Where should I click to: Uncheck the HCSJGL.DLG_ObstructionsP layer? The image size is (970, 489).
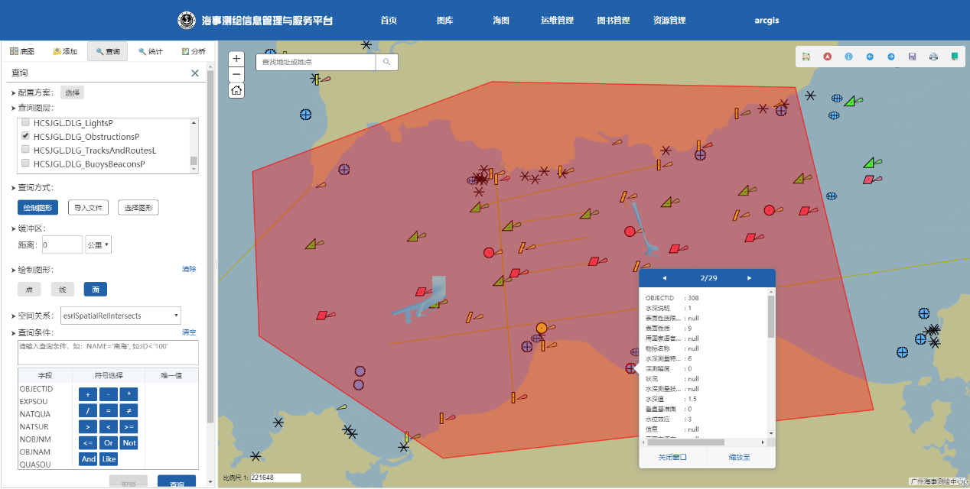click(25, 136)
